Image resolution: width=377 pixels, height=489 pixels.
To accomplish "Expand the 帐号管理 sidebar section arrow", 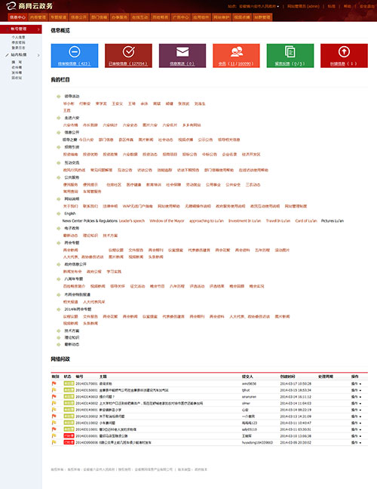I will coord(38,29).
